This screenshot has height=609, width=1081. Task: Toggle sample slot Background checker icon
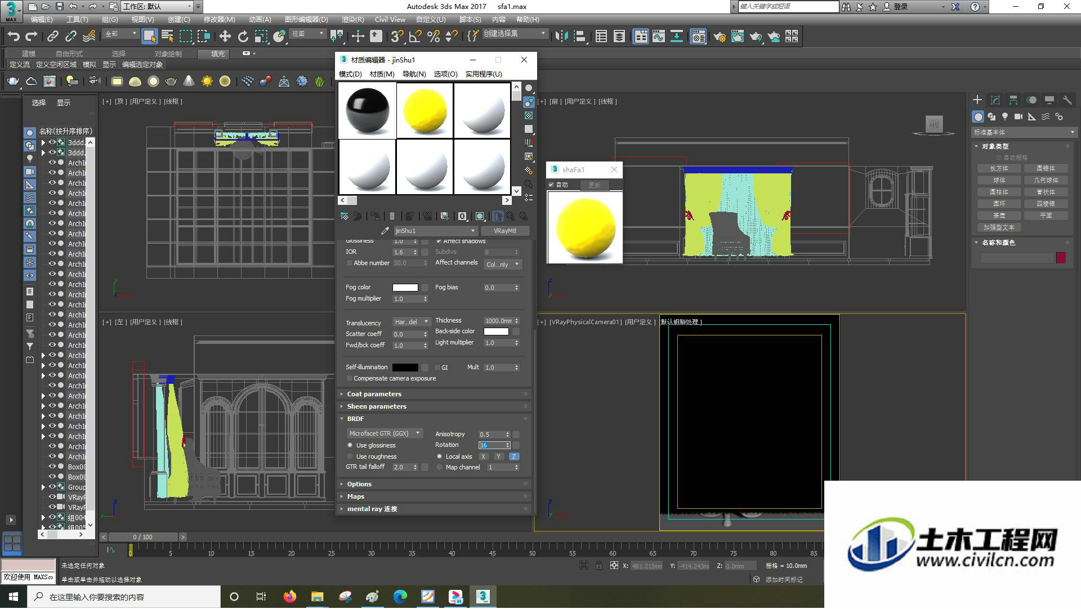529,115
